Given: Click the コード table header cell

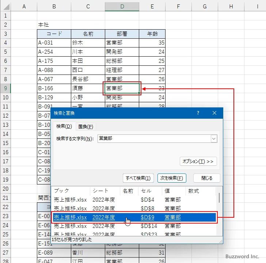Looking at the screenshot, I should pyautogui.click(x=54, y=34).
